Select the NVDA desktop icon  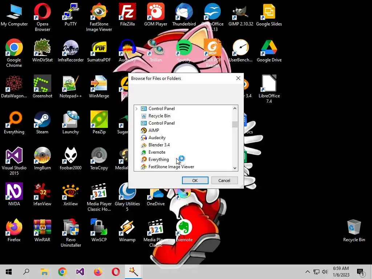[14, 194]
